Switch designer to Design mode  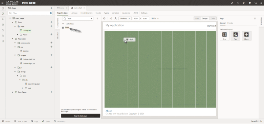(204, 19)
